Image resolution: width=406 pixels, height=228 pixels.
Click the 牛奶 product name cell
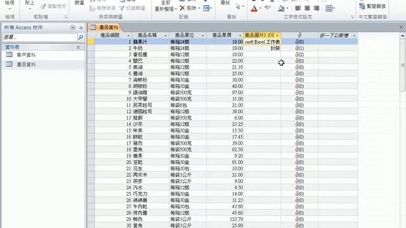point(150,48)
